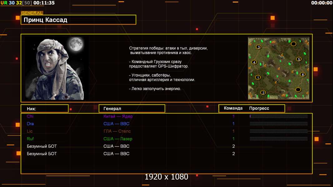The width and height of the screenshot is (333, 187).
Task: Click start position 4 on the mini-map
Action: [x=254, y=62]
